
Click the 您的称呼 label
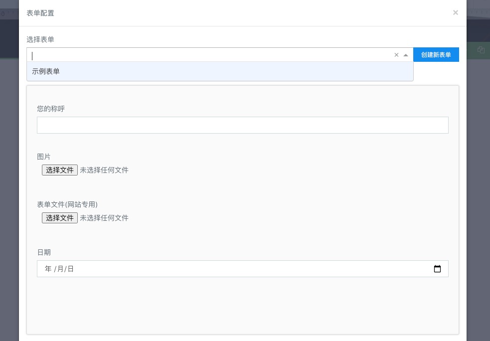coord(51,109)
